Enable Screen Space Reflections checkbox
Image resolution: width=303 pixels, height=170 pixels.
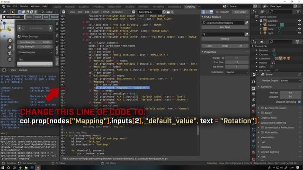point(262,127)
